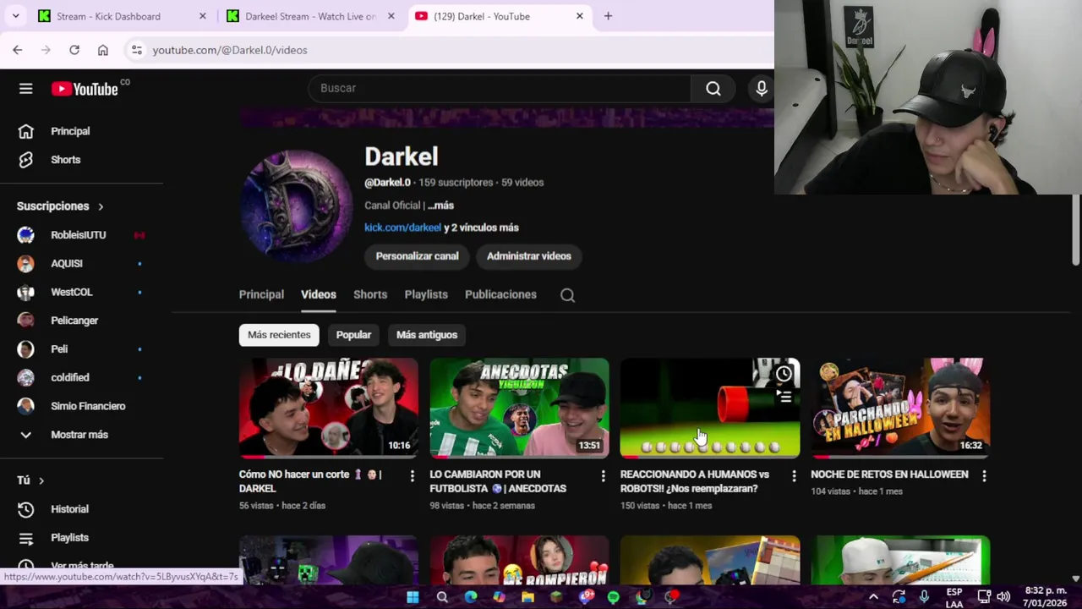Screen dimensions: 1082x609
Task: Click 'Administrar videos' button
Action: point(529,256)
